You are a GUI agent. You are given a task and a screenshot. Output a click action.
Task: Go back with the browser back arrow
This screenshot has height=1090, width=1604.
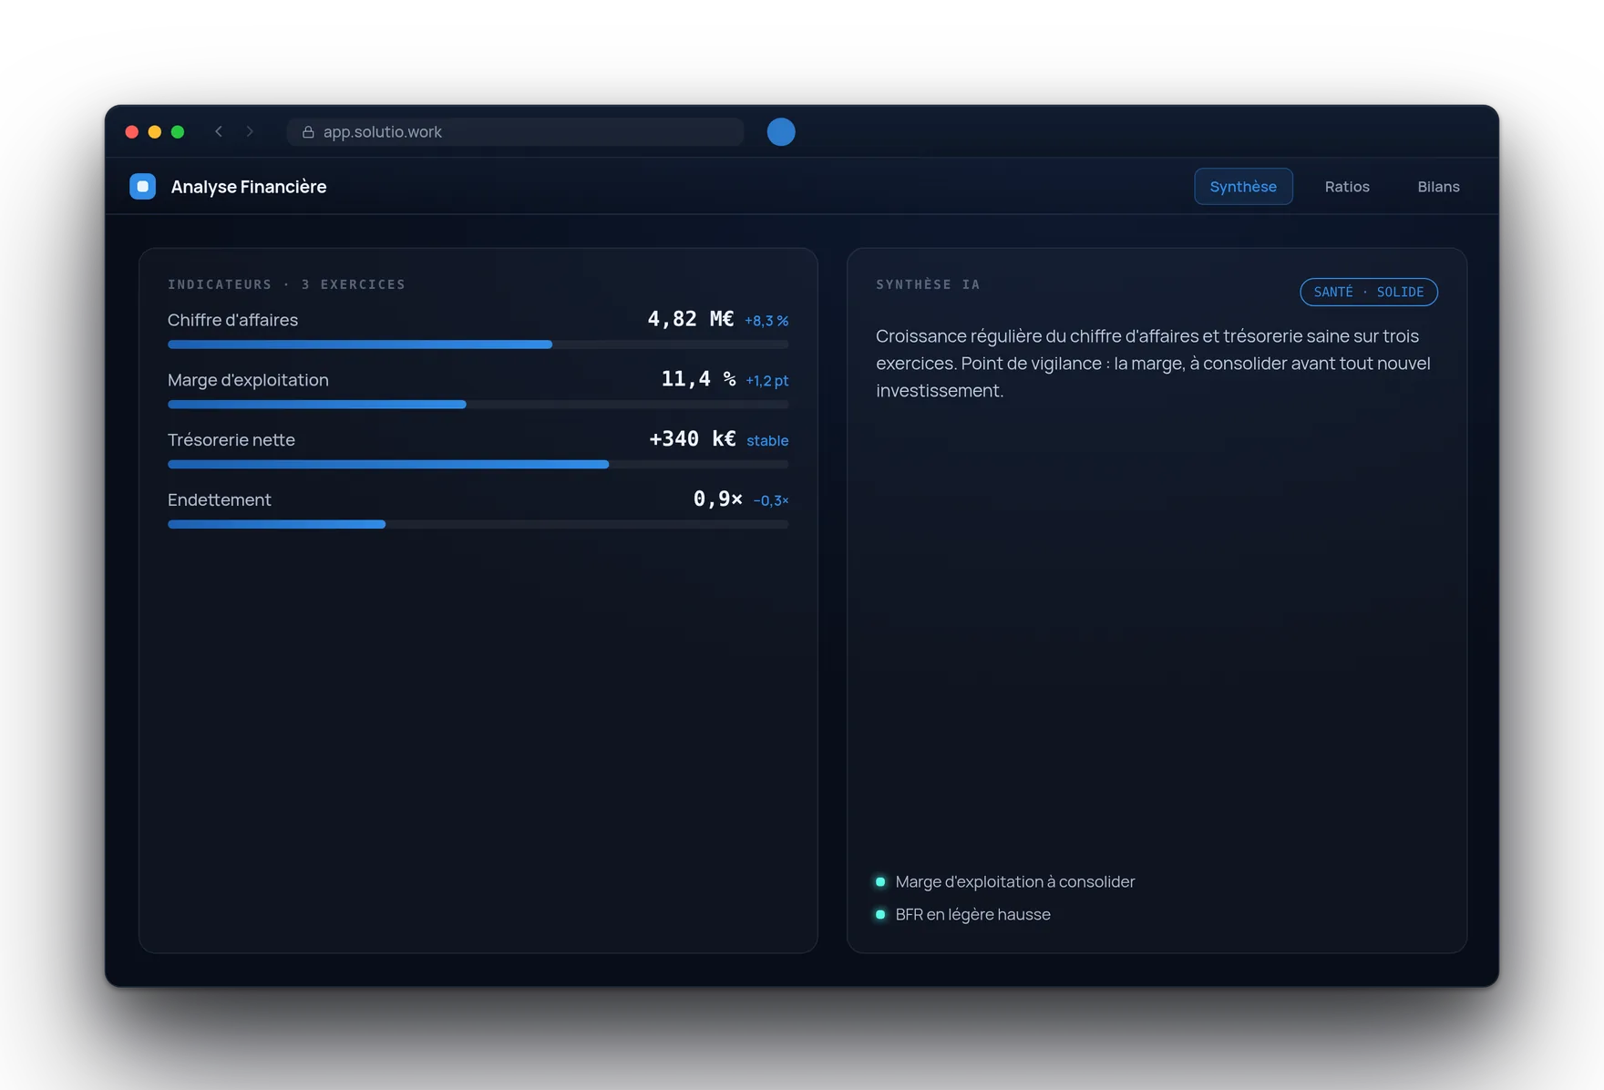(219, 131)
